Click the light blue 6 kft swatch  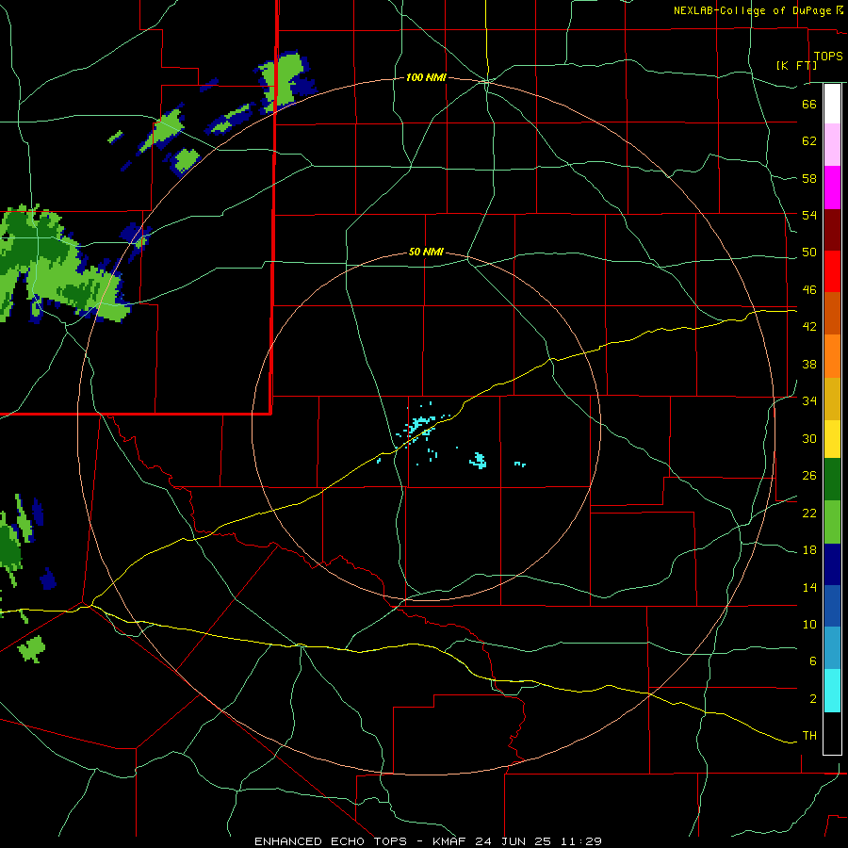(x=832, y=648)
